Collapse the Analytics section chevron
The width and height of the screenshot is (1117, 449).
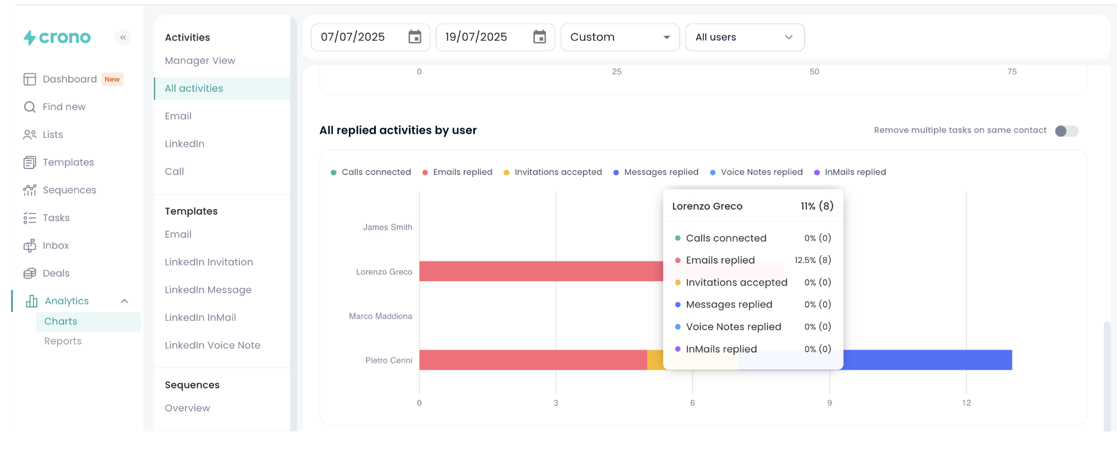124,301
